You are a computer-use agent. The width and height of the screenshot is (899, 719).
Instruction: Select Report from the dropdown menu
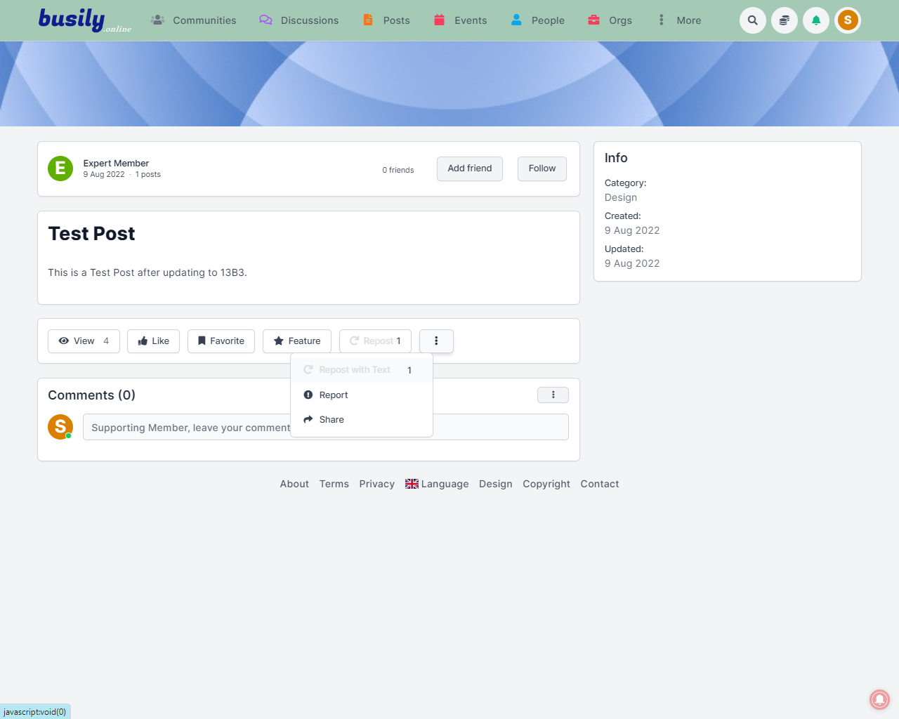point(333,395)
